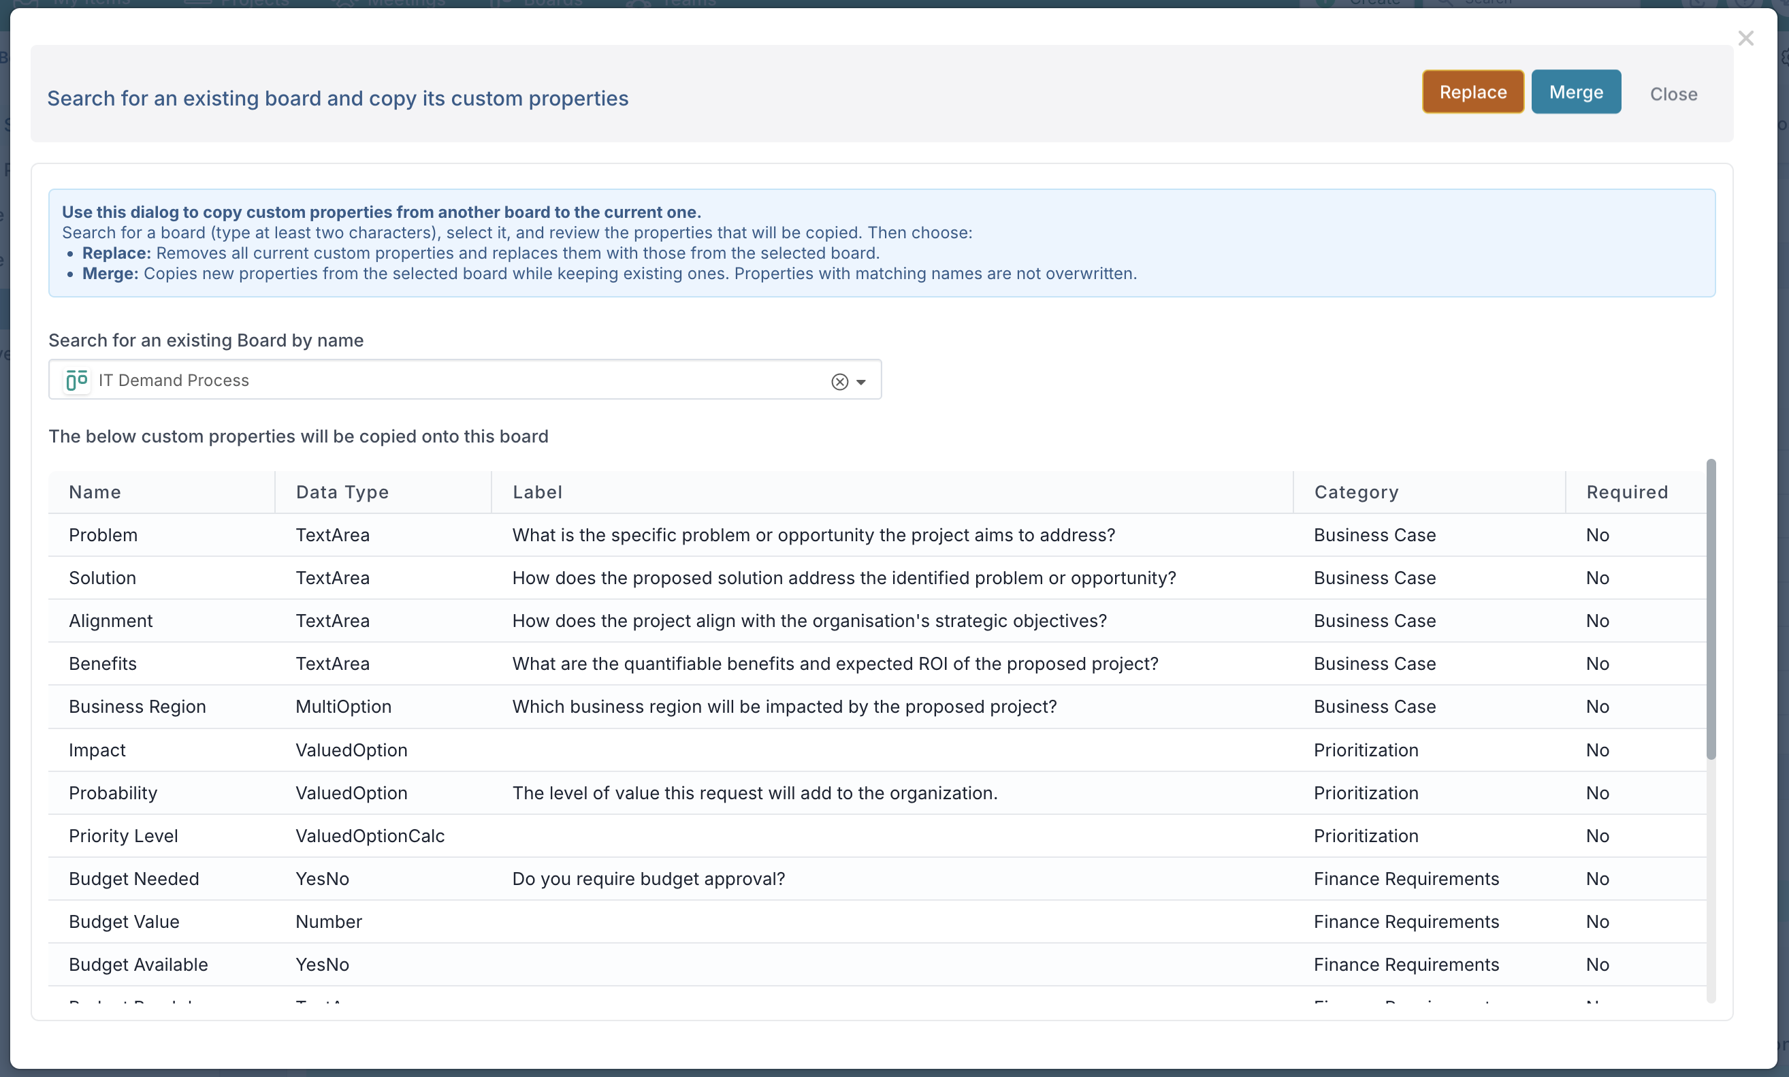Click the orange Replace button

[x=1472, y=92]
